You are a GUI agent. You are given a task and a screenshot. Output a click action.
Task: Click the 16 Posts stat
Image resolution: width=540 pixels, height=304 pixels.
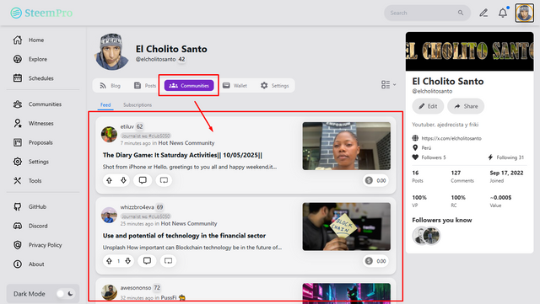click(418, 176)
